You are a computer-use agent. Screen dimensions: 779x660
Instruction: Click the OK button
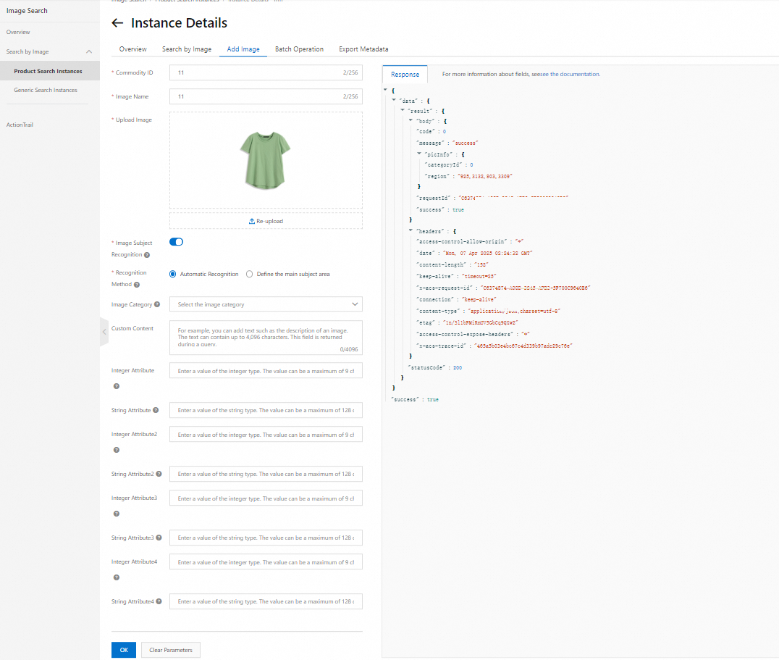point(124,650)
